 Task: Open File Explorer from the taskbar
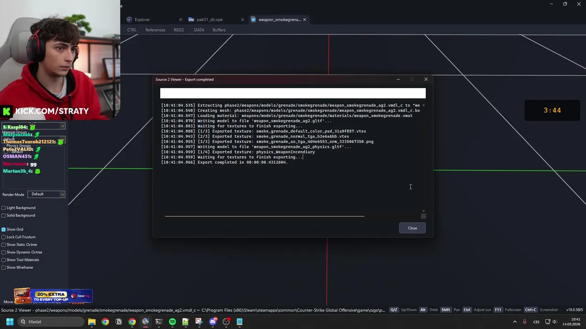(92, 322)
